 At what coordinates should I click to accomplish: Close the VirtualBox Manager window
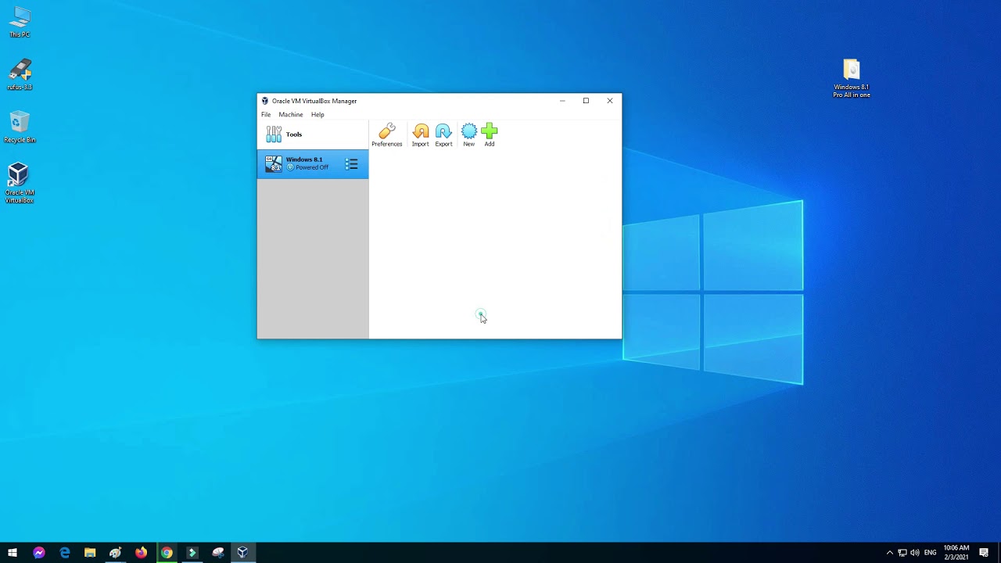[610, 101]
